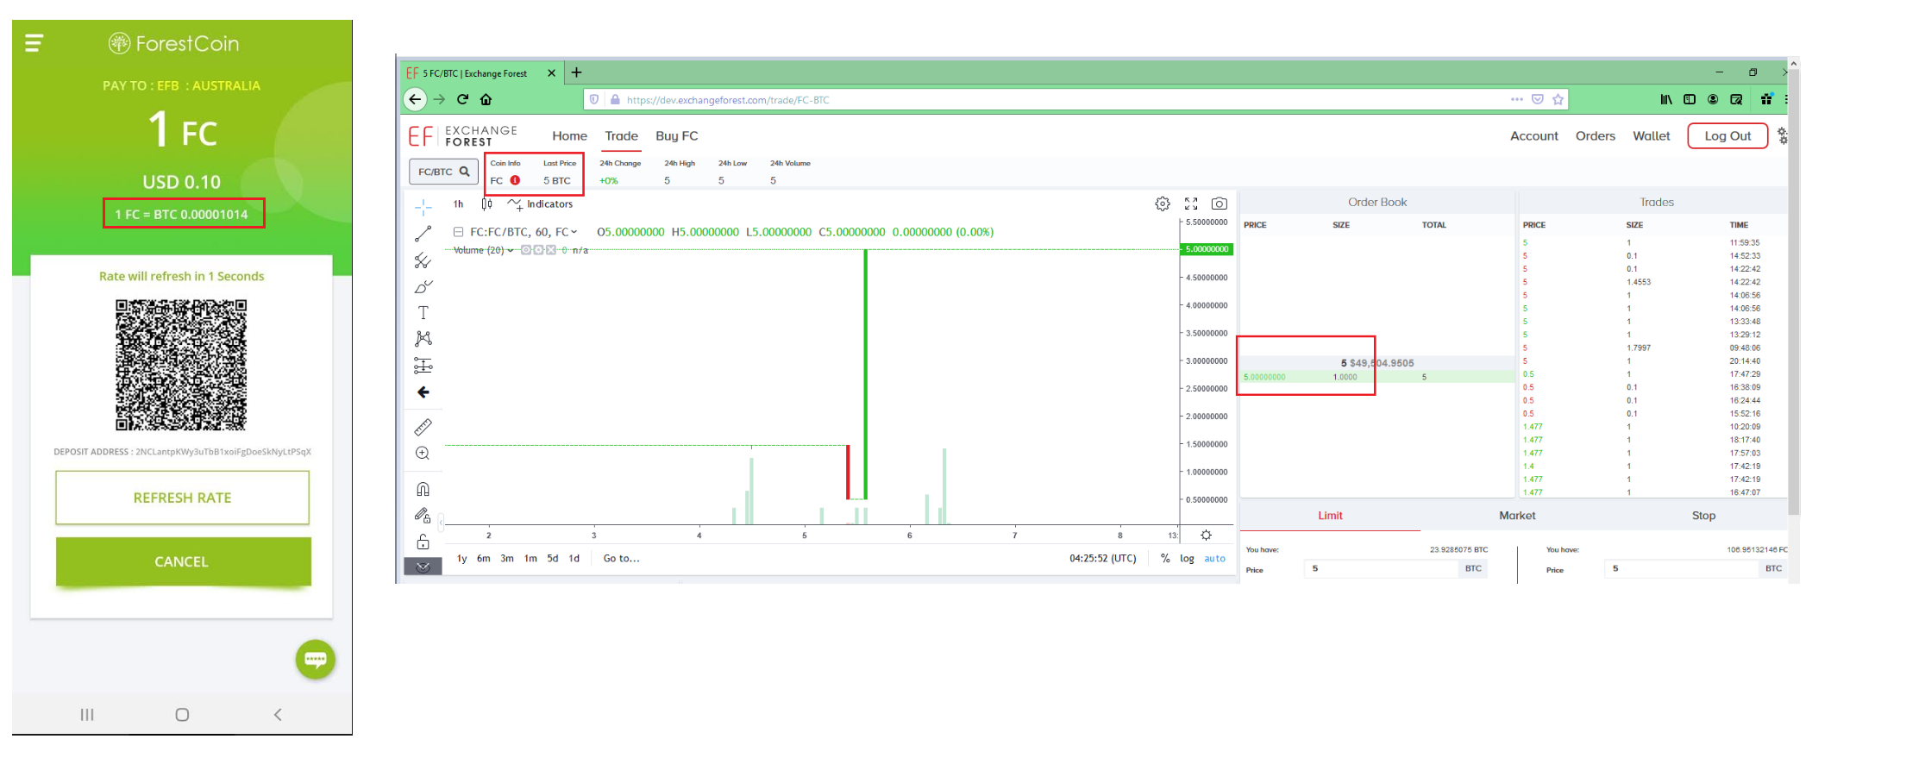1925x783 pixels.
Task: Enter fullscreen chart mode
Action: pyautogui.click(x=1191, y=204)
